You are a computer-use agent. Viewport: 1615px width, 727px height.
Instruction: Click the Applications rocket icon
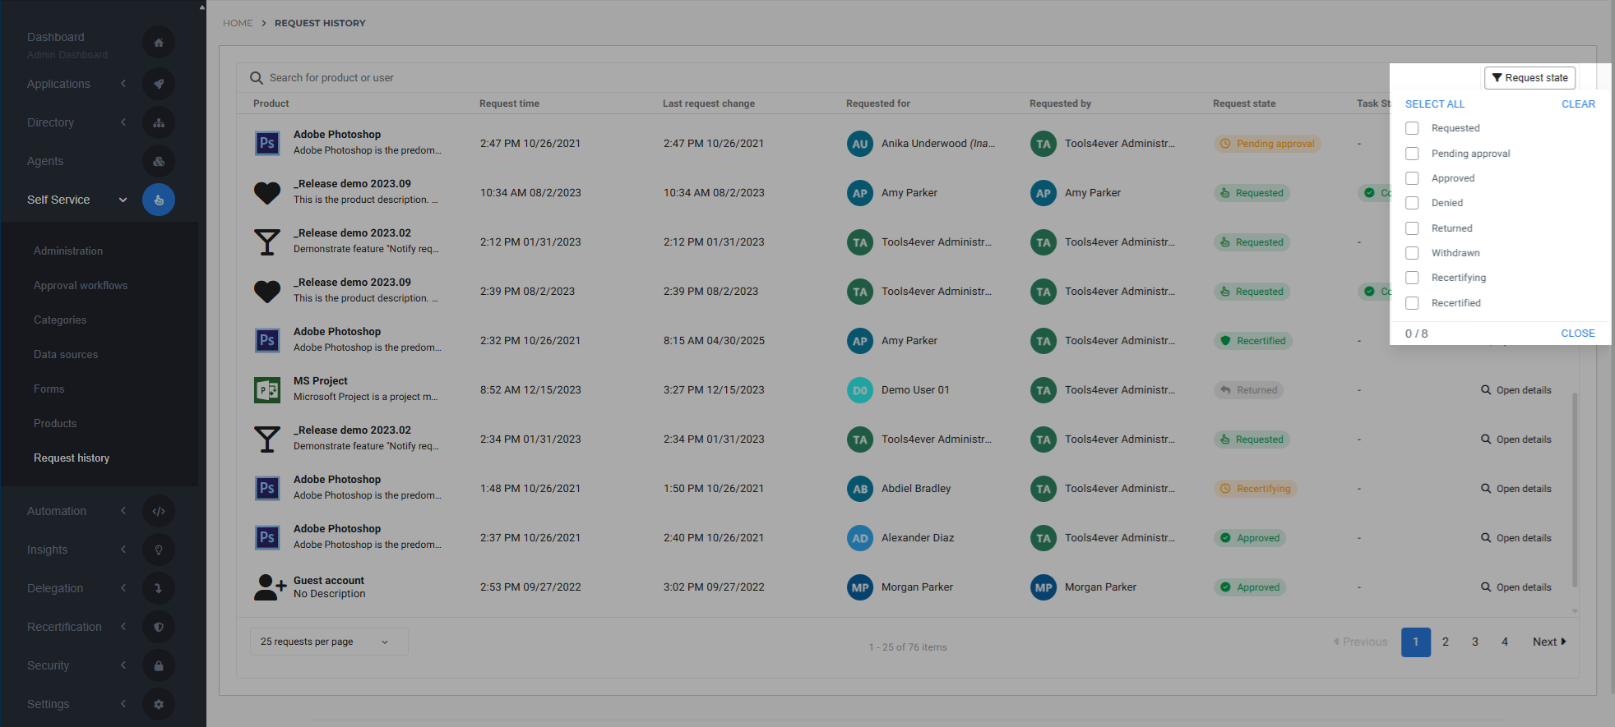tap(159, 84)
